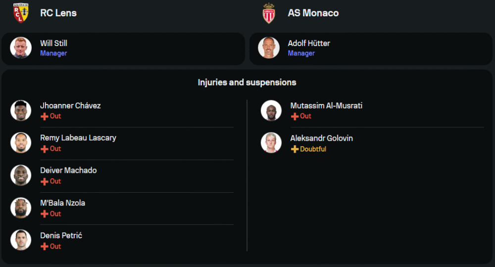Click Aleksandr Golovin player avatar
Viewport: 495px width, 267px height.
tap(271, 143)
